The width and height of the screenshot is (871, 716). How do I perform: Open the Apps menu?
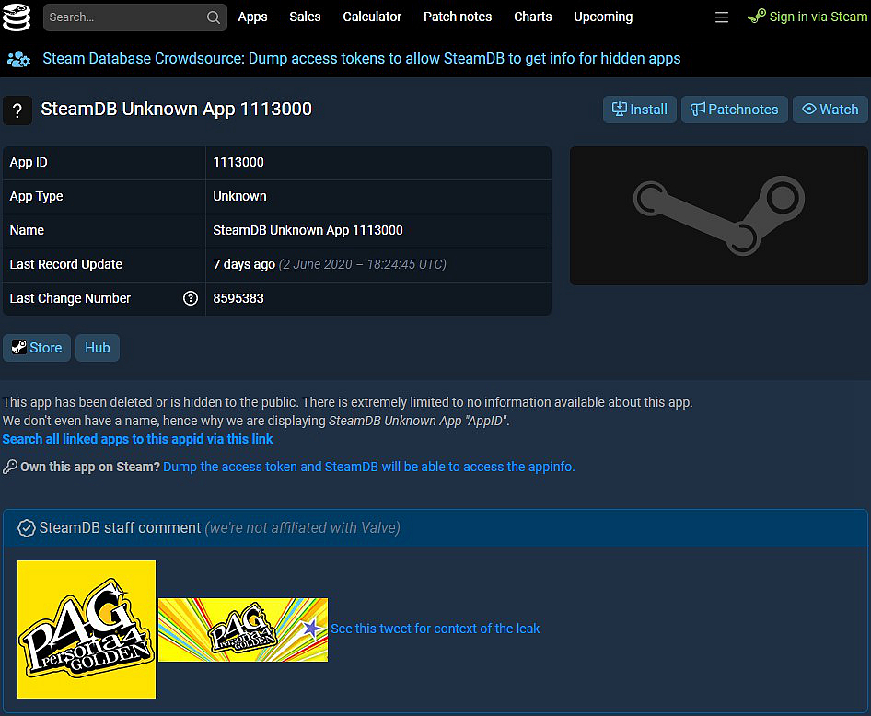click(253, 17)
